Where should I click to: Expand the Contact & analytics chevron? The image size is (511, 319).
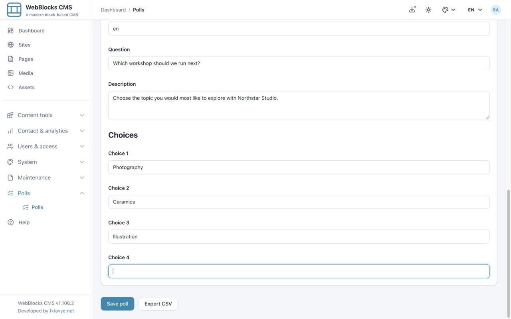[82, 131]
